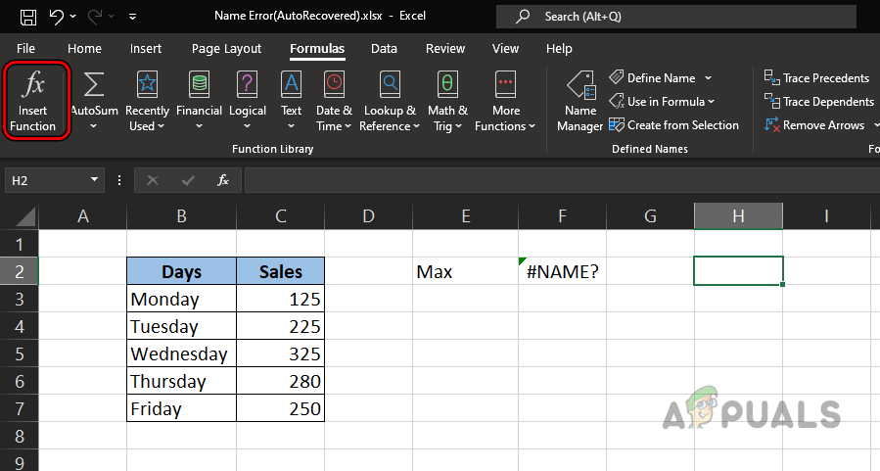Open Recently Used functions list
This screenshot has width=880, height=471.
[x=147, y=101]
